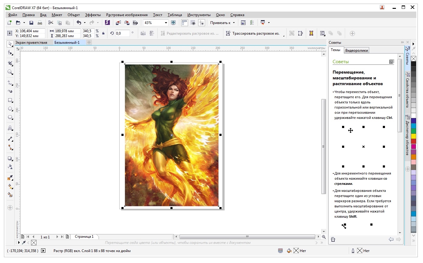Select the Shape edit tool

click(x=10, y=53)
